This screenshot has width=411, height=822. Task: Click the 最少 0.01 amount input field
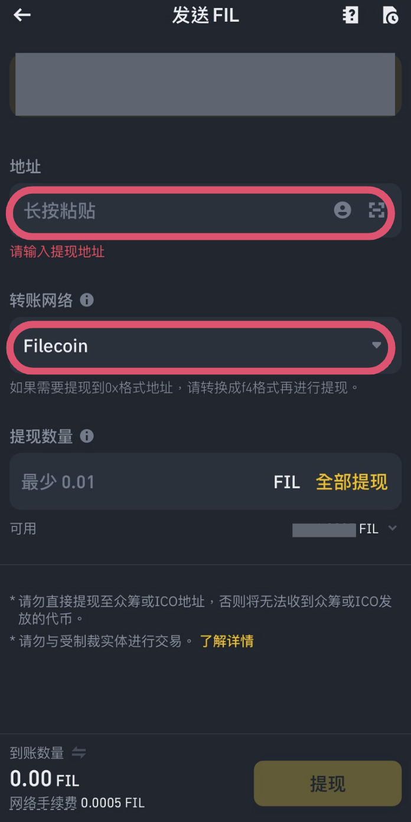tap(118, 481)
